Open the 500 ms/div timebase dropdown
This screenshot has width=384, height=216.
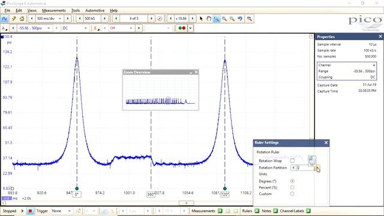[x=60, y=19]
